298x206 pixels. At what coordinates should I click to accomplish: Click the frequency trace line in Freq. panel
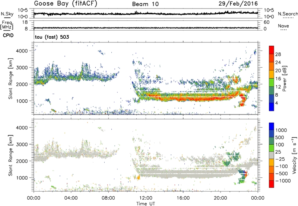[146, 28]
